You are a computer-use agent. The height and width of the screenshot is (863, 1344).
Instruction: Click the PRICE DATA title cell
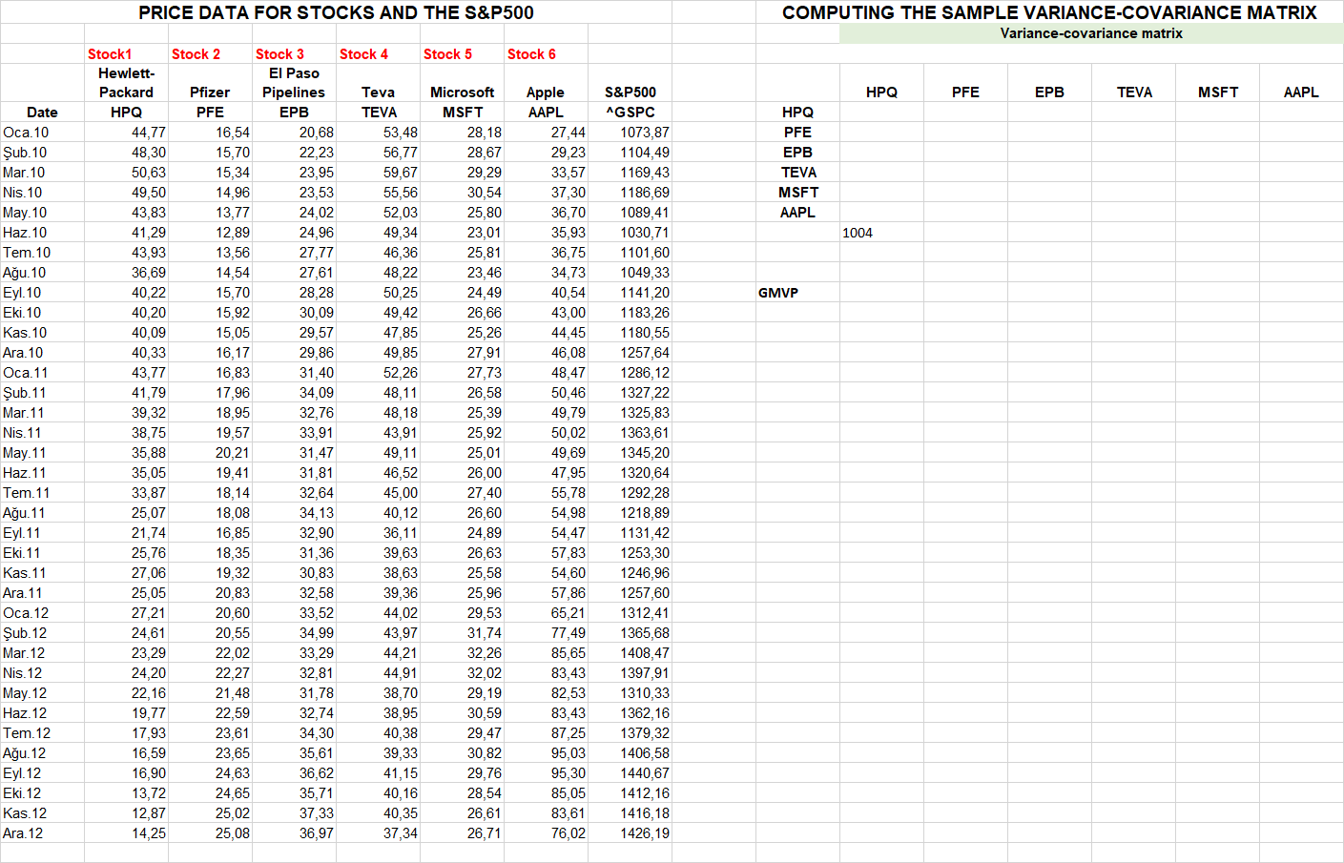335,12
